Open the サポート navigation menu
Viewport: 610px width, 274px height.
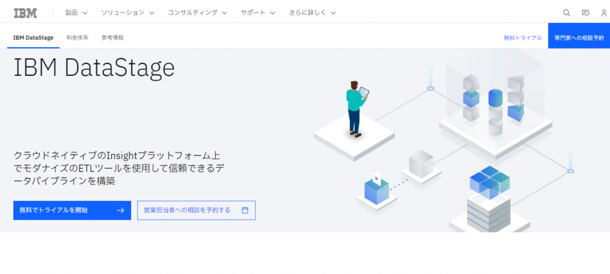coord(258,12)
